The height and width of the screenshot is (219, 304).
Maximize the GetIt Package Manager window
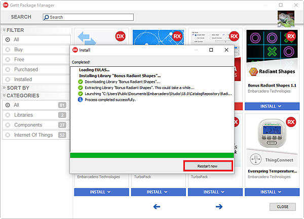point(281,5)
